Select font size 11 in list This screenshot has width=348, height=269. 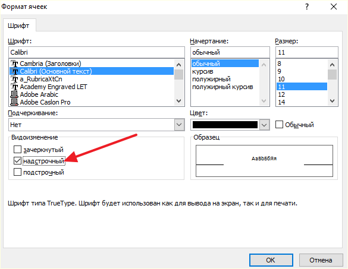(302, 87)
